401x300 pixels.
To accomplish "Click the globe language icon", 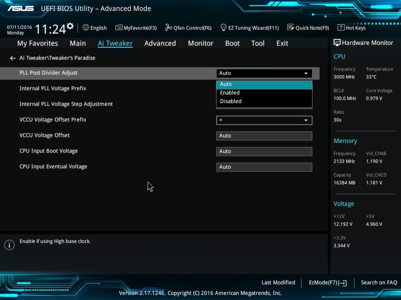I will point(86,28).
